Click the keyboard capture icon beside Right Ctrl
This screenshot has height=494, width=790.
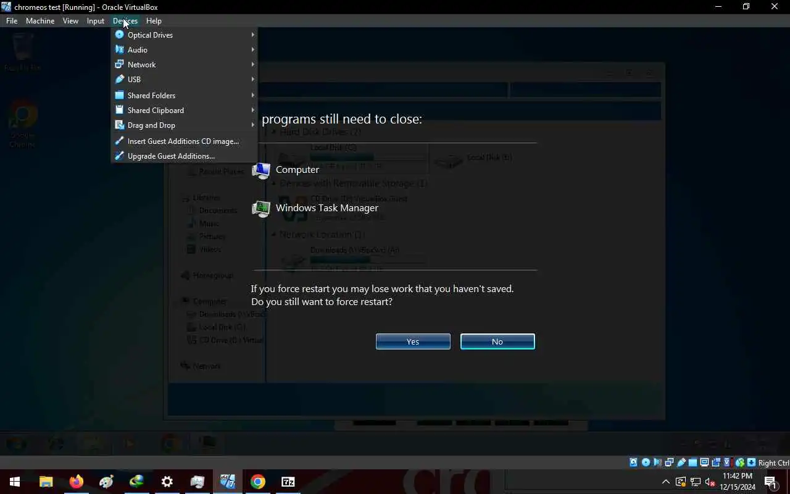pos(751,463)
